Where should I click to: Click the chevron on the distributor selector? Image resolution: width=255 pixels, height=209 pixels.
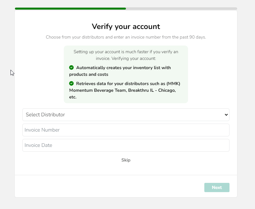(x=226, y=115)
